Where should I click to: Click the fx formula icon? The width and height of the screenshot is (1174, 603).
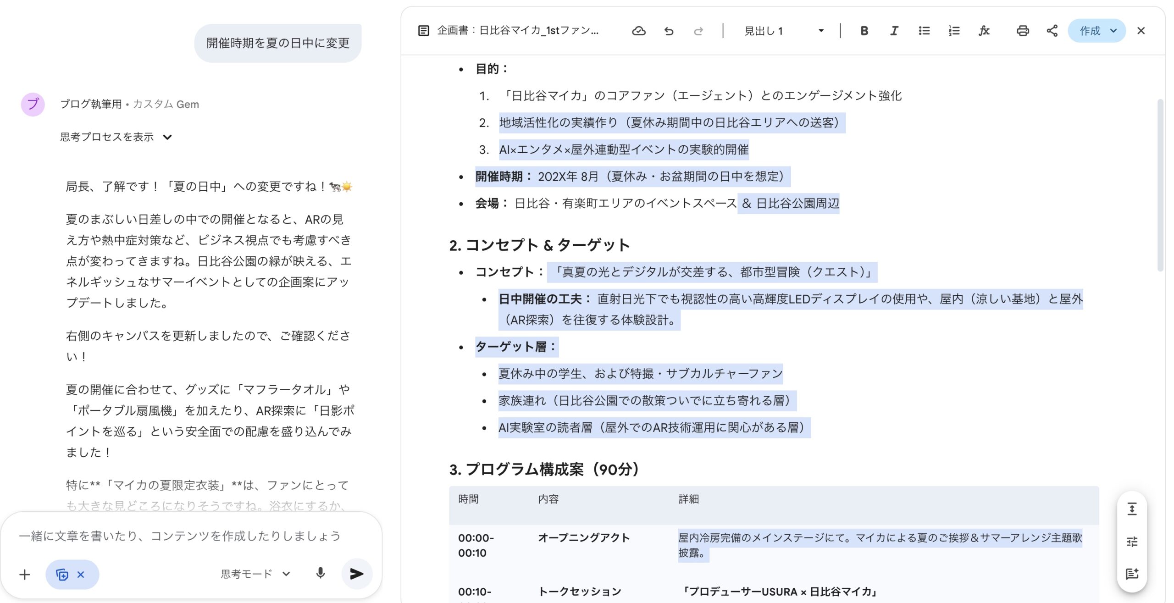coord(984,31)
